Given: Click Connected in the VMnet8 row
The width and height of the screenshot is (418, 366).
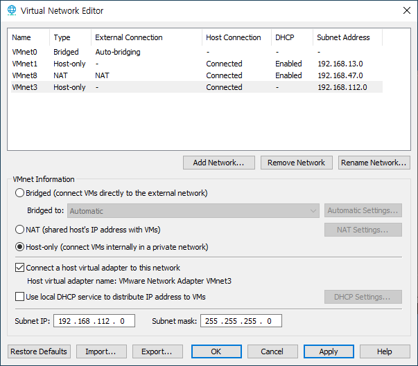Looking at the screenshot, I should tap(224, 75).
